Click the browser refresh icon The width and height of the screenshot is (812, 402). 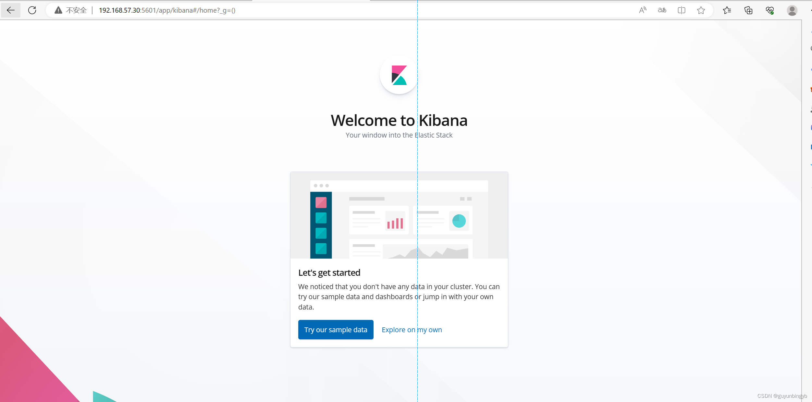pos(33,10)
